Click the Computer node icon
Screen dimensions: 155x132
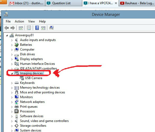(17, 49)
